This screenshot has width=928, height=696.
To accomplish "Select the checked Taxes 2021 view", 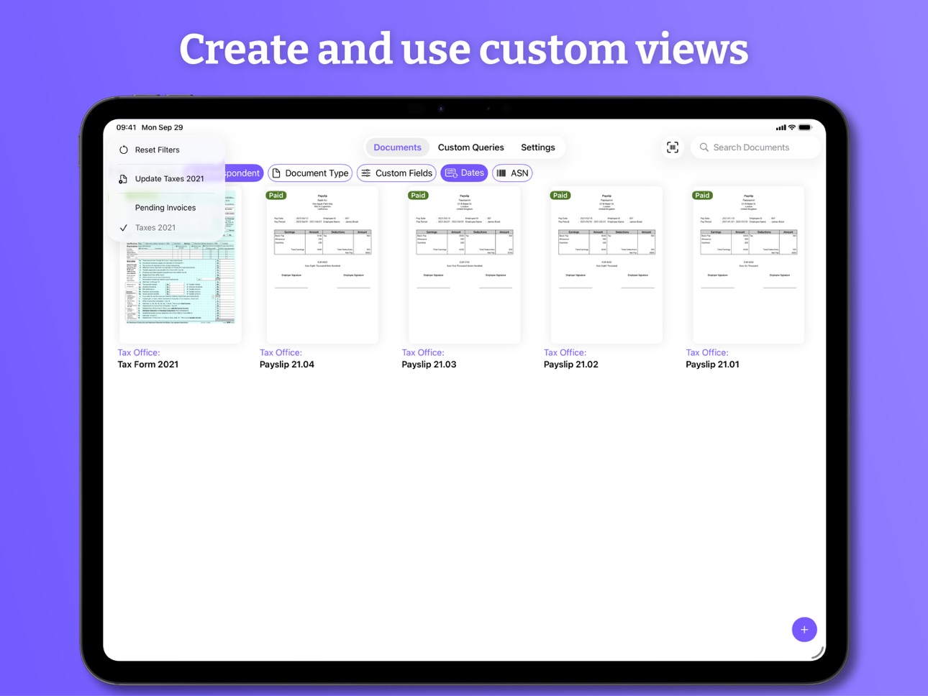I will [x=167, y=228].
